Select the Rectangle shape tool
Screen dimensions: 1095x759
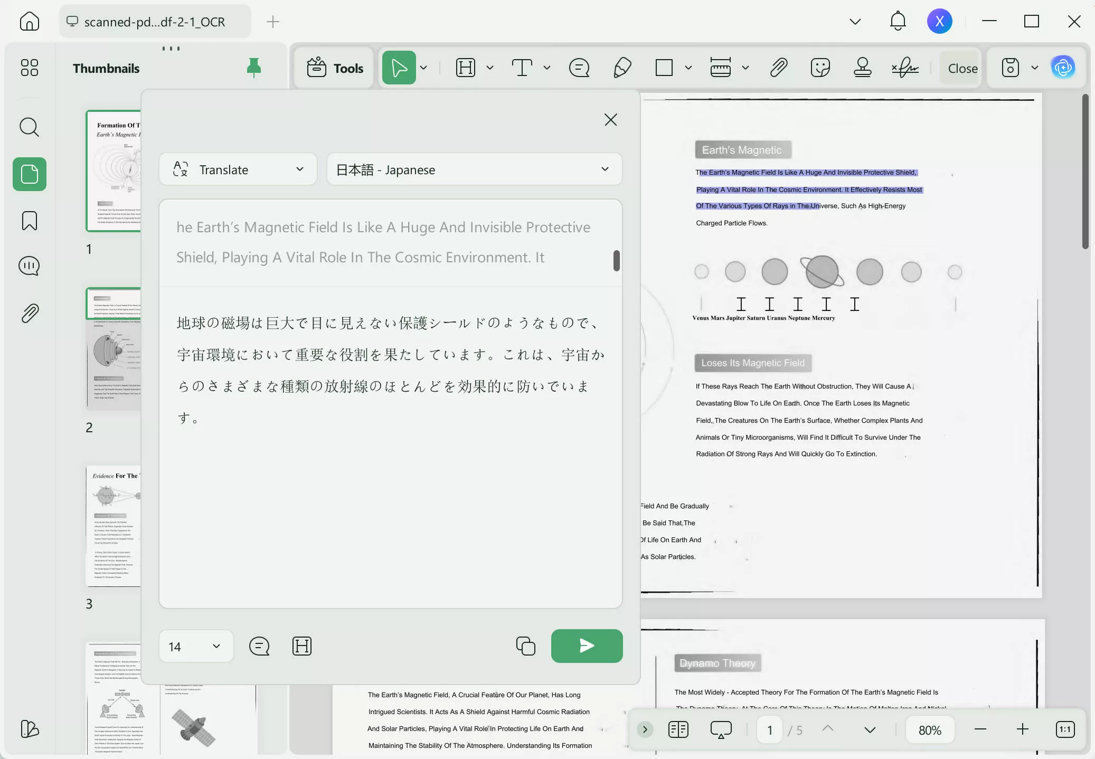pyautogui.click(x=663, y=68)
